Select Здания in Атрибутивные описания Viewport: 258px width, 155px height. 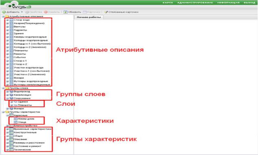pos(19,33)
